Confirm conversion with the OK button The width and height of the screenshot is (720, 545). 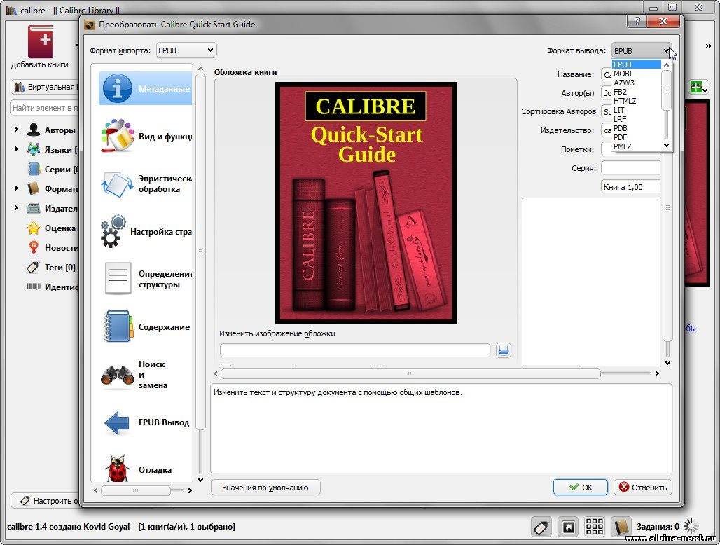coord(581,488)
